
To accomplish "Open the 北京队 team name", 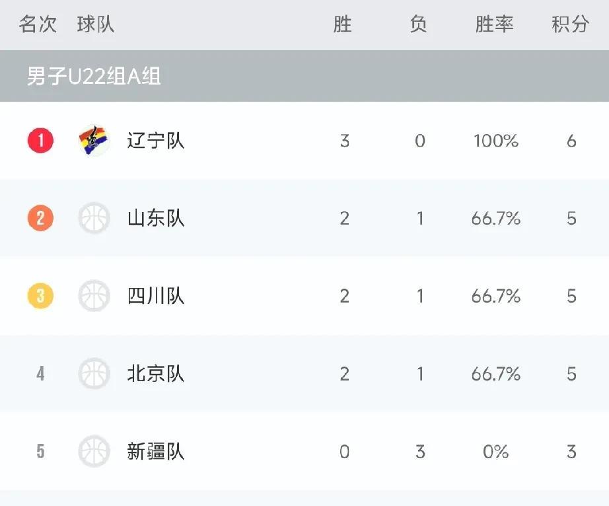I will [156, 374].
